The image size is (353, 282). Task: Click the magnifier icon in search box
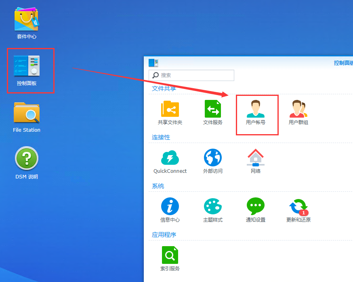(x=155, y=75)
